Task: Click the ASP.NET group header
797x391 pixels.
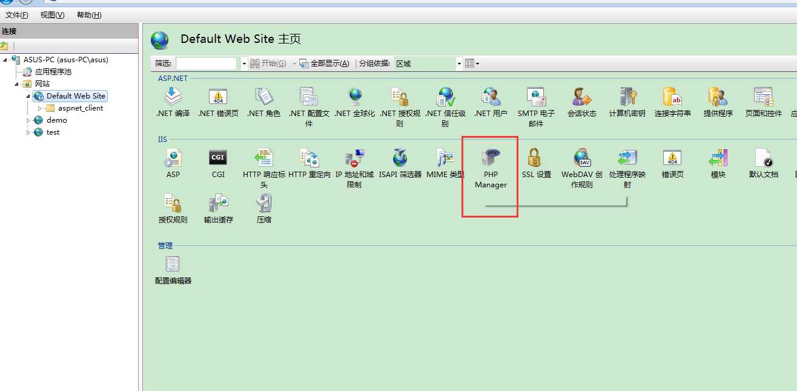Action: pyautogui.click(x=173, y=78)
